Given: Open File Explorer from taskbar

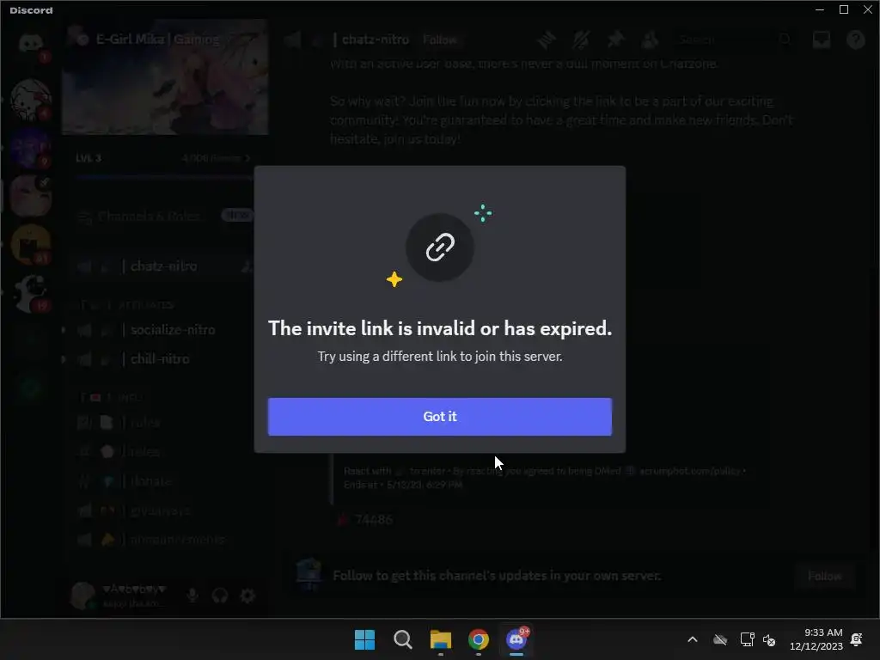Looking at the screenshot, I should (441, 639).
